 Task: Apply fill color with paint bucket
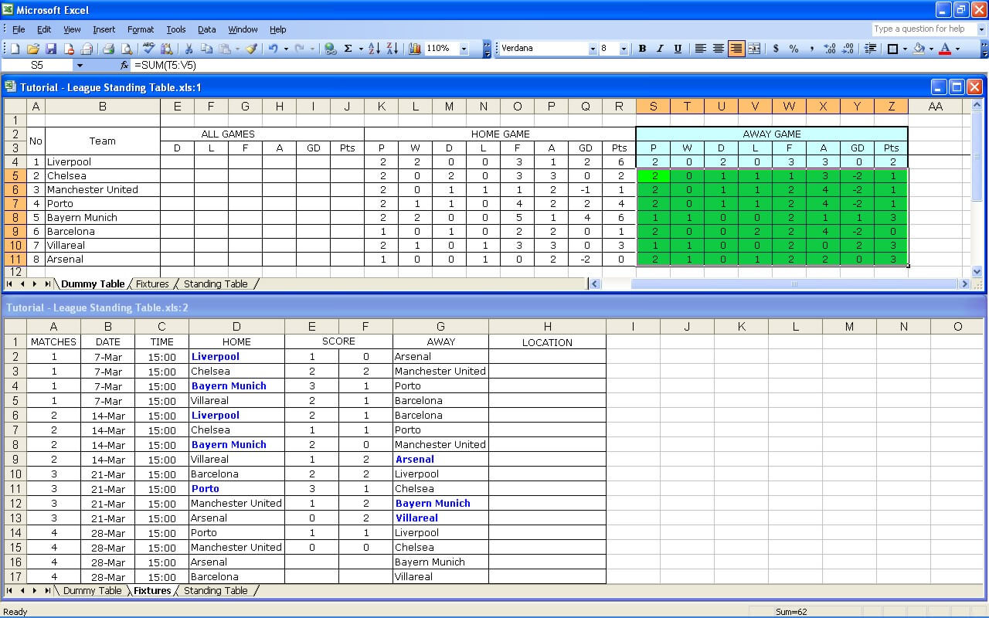tap(919, 49)
